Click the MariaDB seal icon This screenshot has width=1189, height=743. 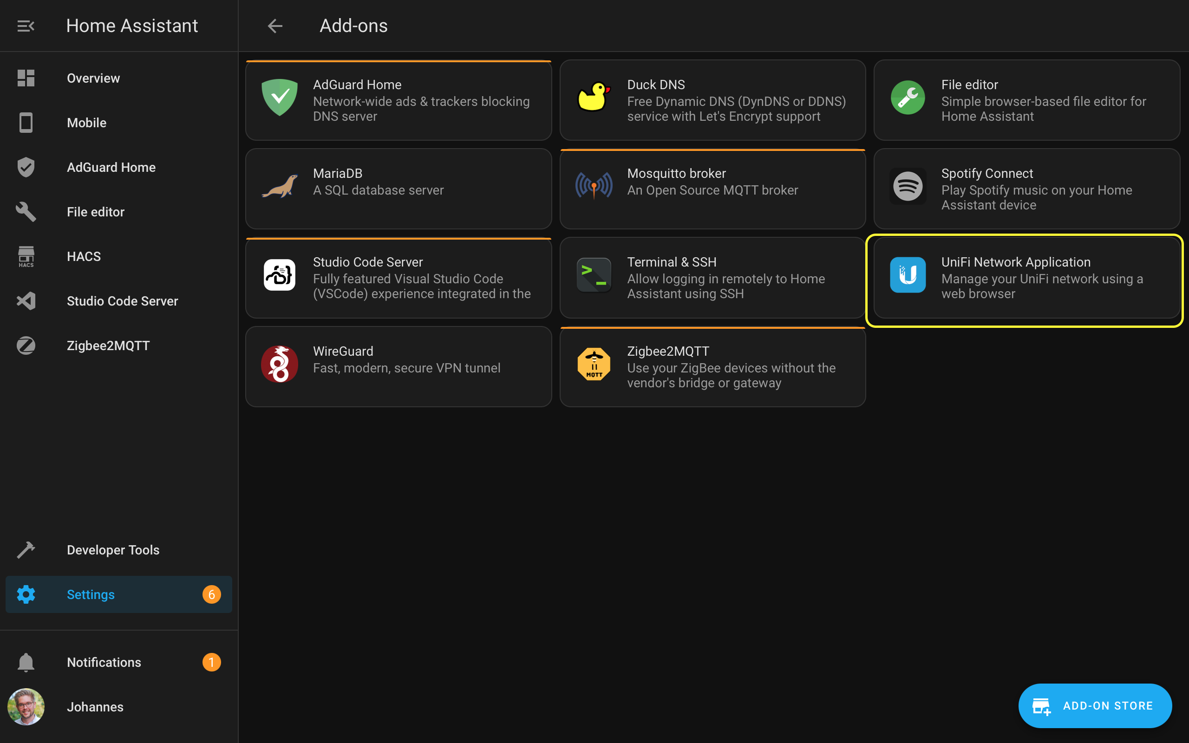tap(280, 186)
